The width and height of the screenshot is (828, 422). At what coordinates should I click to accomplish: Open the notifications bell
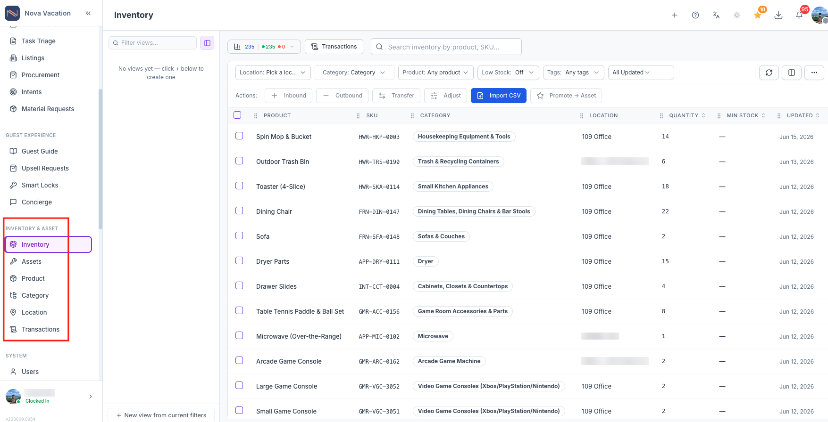[x=799, y=15]
